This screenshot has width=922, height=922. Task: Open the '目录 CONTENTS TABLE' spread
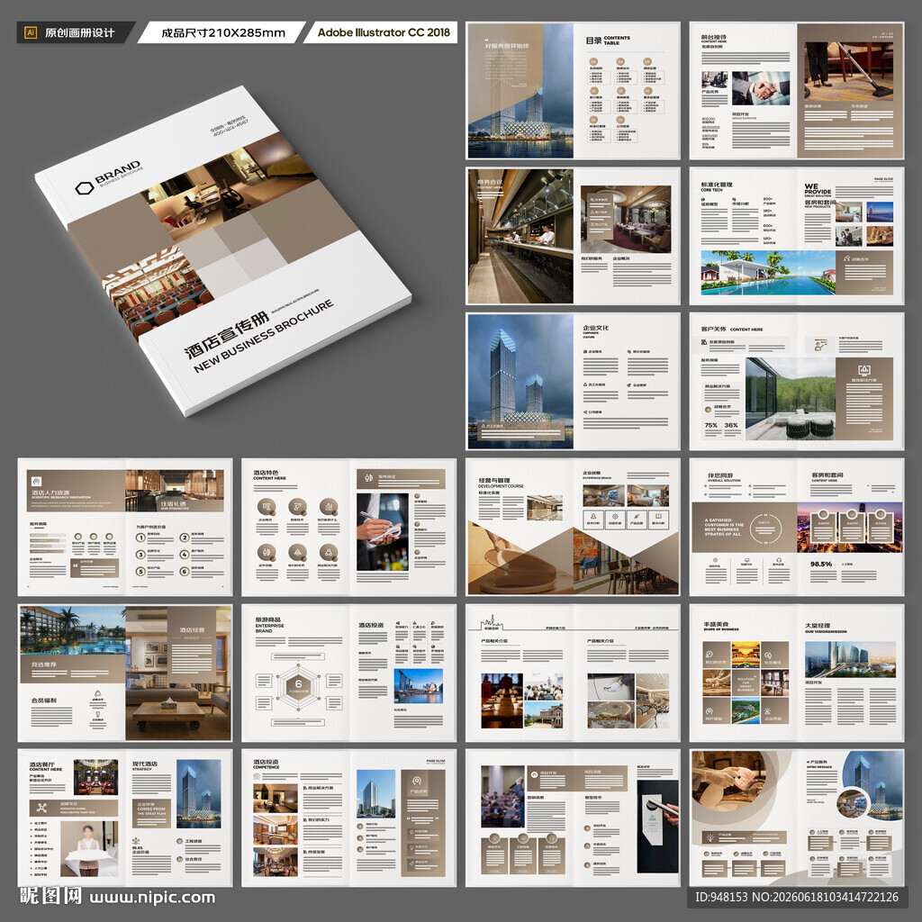pos(573,91)
